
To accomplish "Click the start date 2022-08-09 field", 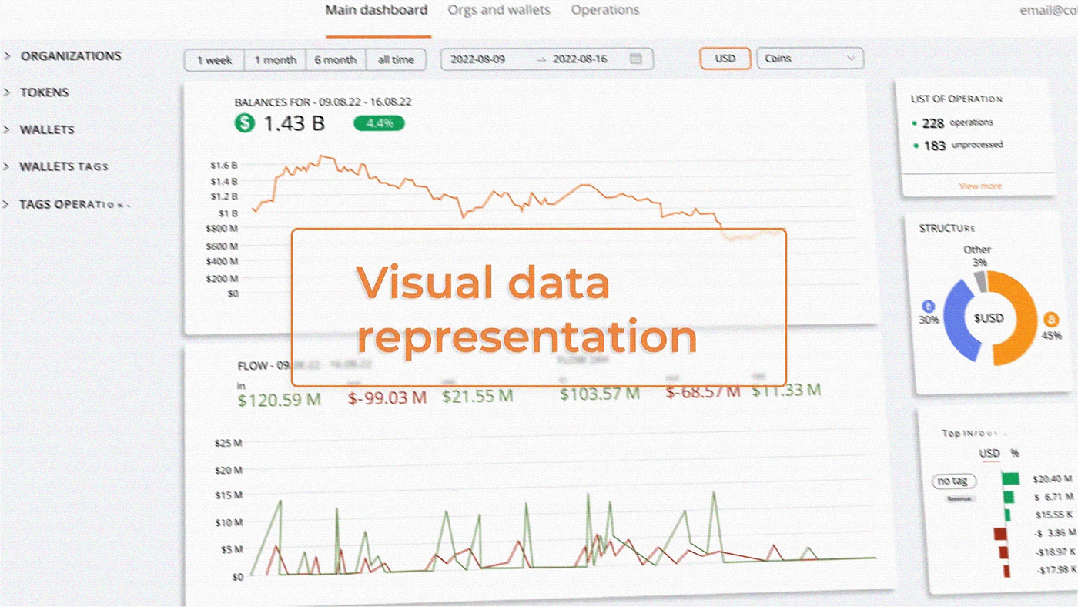I will (477, 59).
